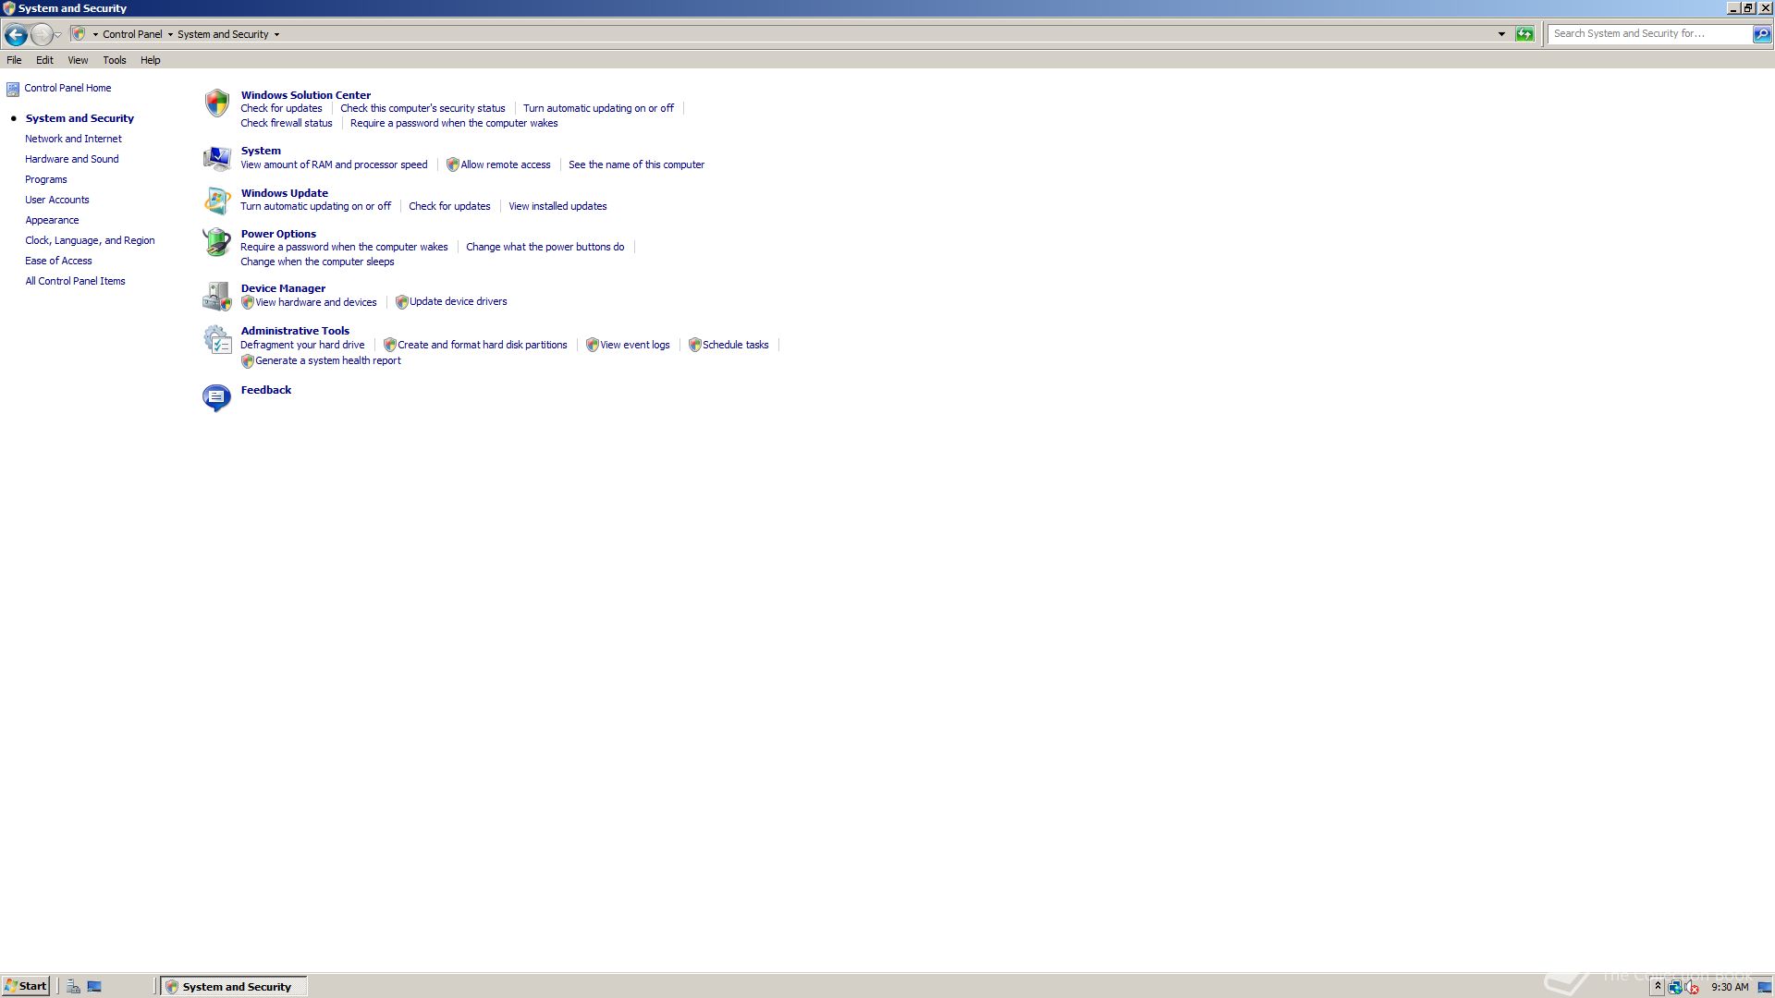Click System and Security taskbar button

(x=233, y=986)
